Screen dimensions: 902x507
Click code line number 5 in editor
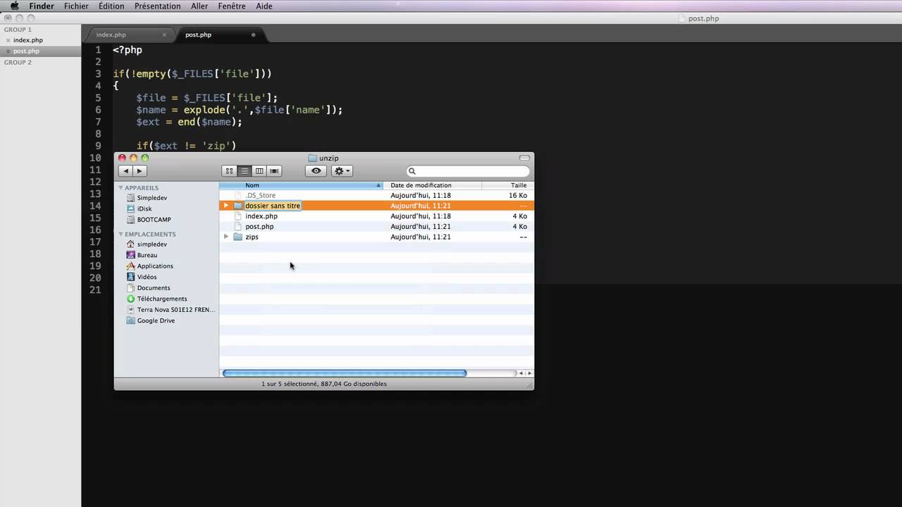(x=98, y=98)
